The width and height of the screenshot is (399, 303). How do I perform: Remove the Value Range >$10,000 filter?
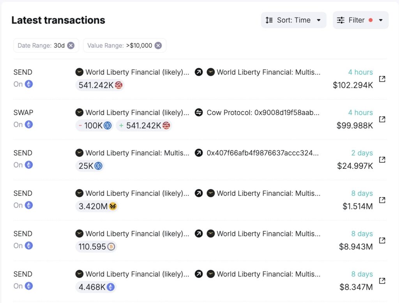tap(158, 46)
